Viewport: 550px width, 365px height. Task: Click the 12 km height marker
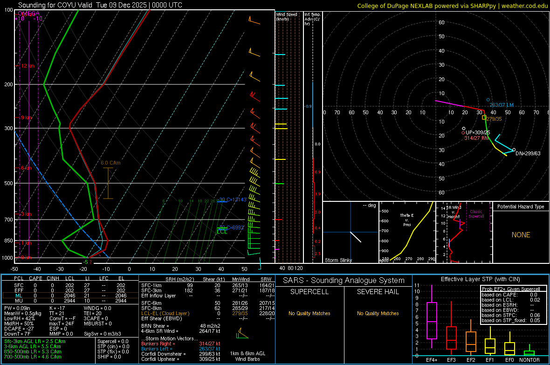point(27,66)
